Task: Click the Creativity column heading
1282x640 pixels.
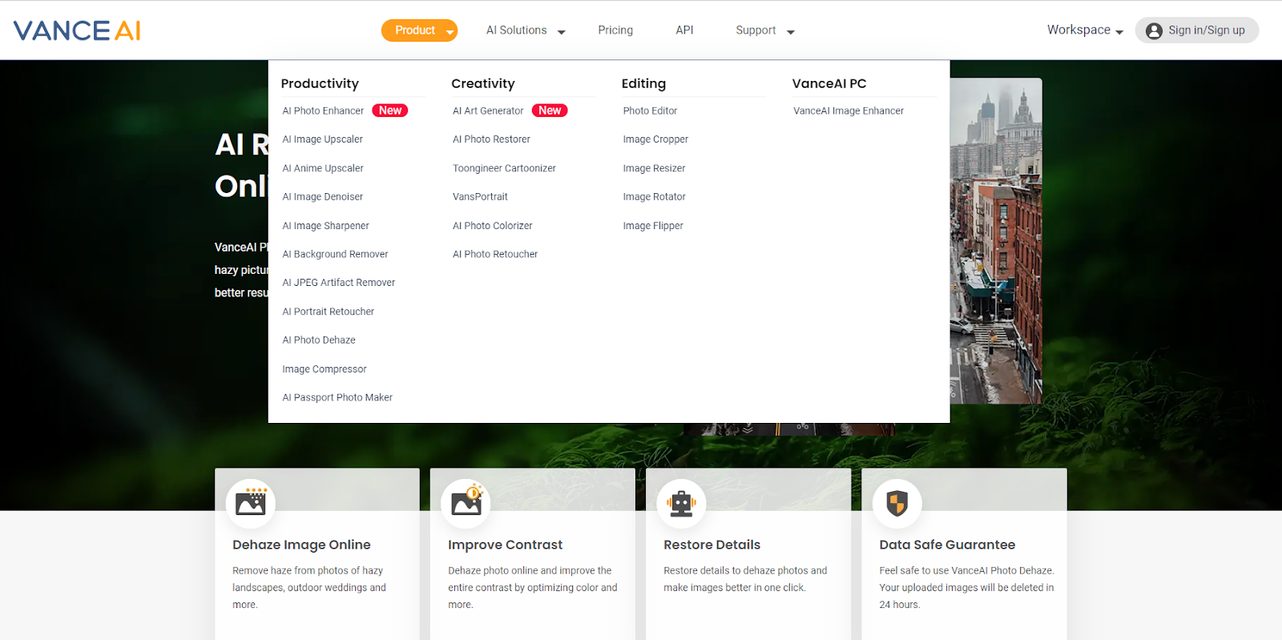Action: tap(482, 83)
